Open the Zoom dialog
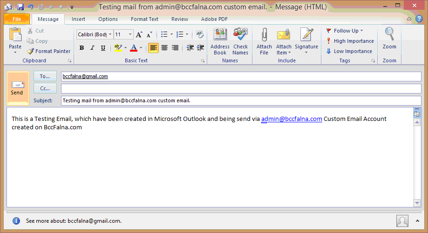428x233 pixels. tap(389, 38)
